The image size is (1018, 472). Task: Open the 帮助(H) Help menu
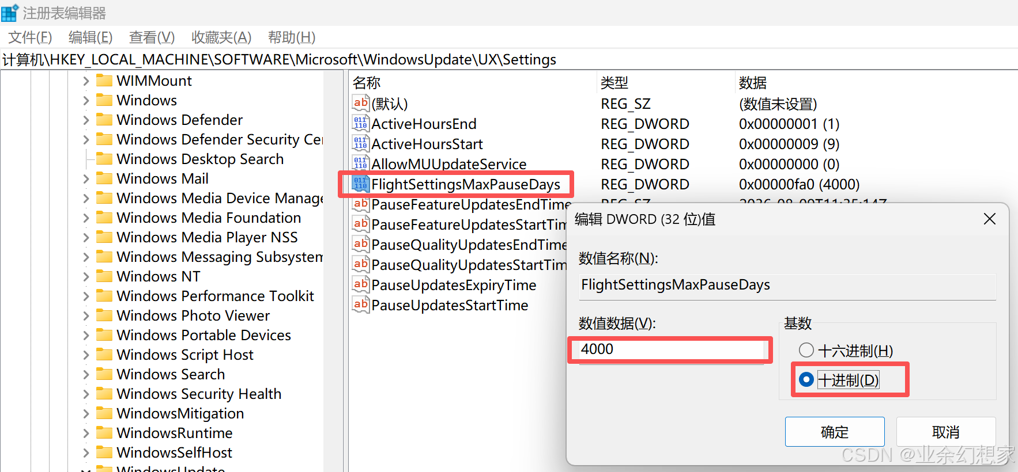coord(292,37)
